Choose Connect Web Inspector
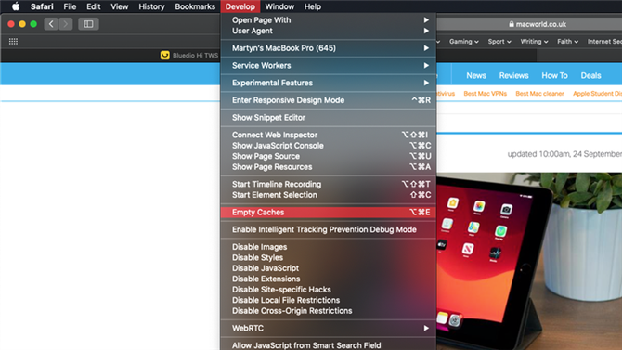This screenshot has height=350, width=622. [329, 135]
